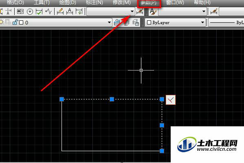Click the geometric tolerance icon
Screen dimensions: 244x163
click(x=20, y=11)
